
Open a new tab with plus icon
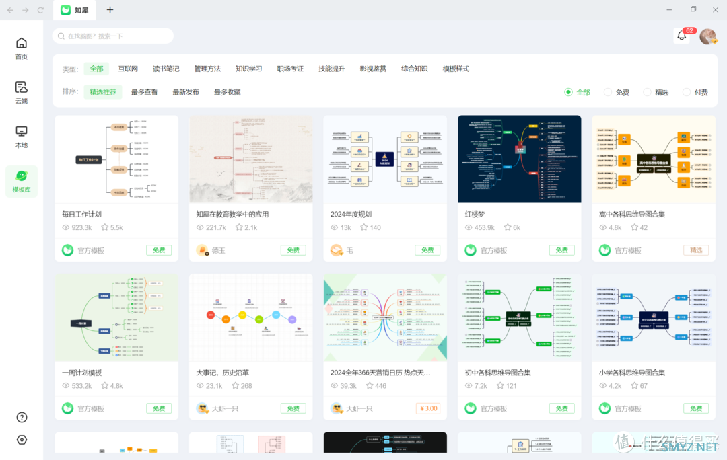coord(110,9)
